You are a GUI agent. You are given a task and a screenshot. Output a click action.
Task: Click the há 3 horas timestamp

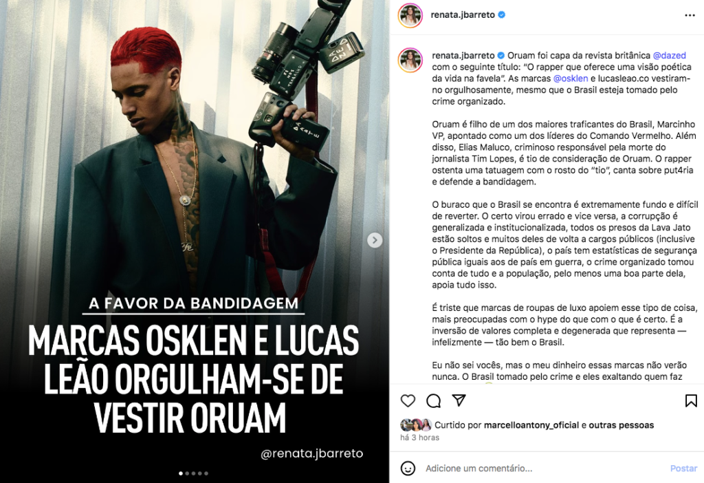[420, 437]
